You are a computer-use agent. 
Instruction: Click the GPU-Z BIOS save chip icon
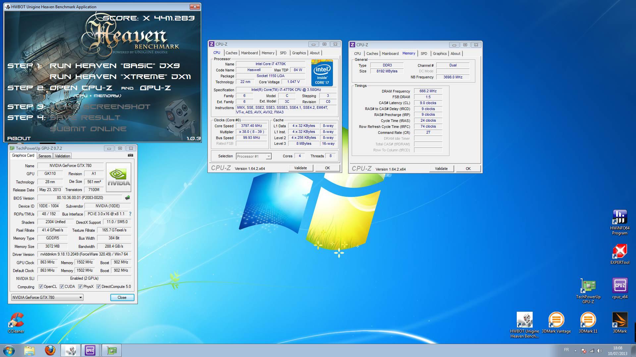pos(128,198)
